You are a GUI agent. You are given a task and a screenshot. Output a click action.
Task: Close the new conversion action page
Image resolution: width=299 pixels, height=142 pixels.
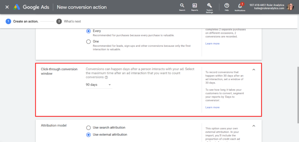pos(7,7)
